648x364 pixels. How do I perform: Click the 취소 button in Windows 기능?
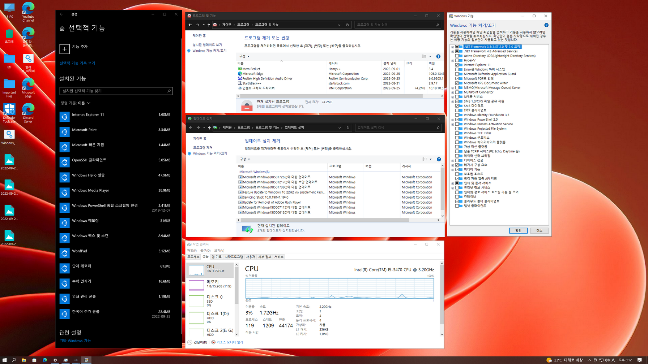(539, 230)
